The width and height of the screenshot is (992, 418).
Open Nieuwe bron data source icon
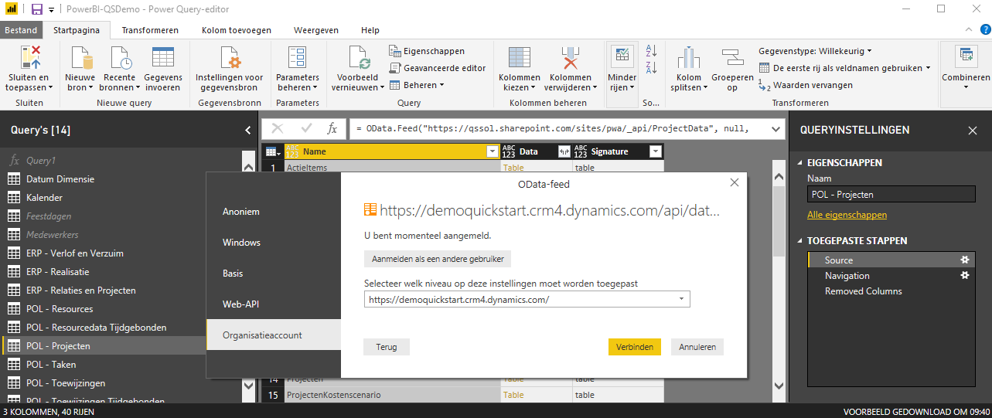pos(81,58)
